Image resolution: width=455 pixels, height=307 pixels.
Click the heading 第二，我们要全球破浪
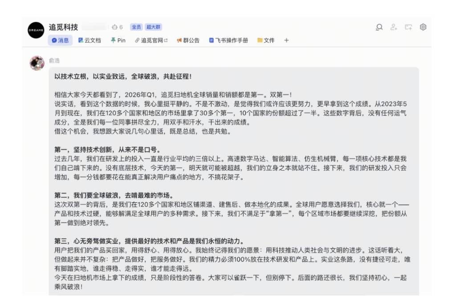click(114, 195)
